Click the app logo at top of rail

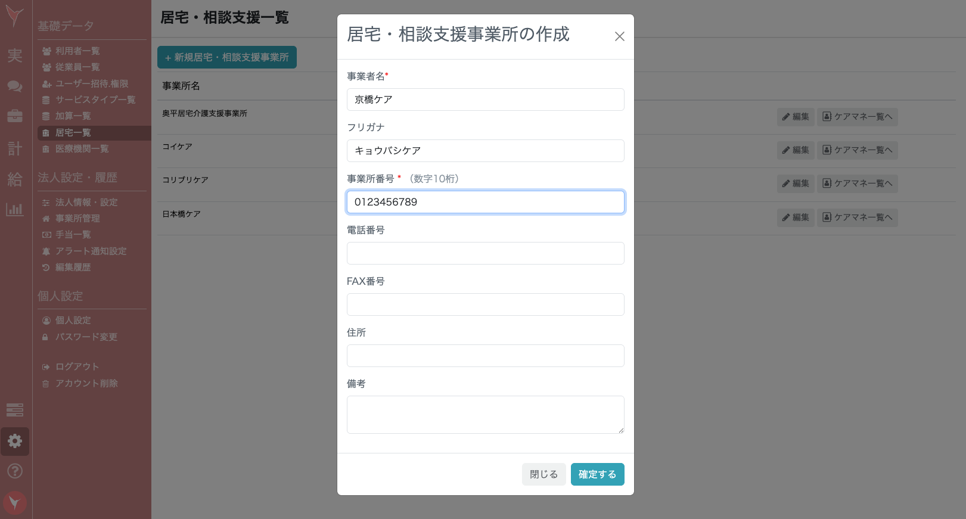point(15,16)
